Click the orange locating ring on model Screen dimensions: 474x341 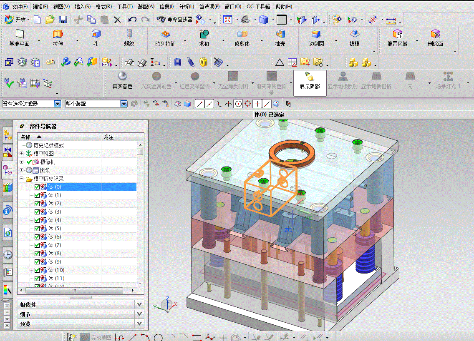[x=292, y=153]
